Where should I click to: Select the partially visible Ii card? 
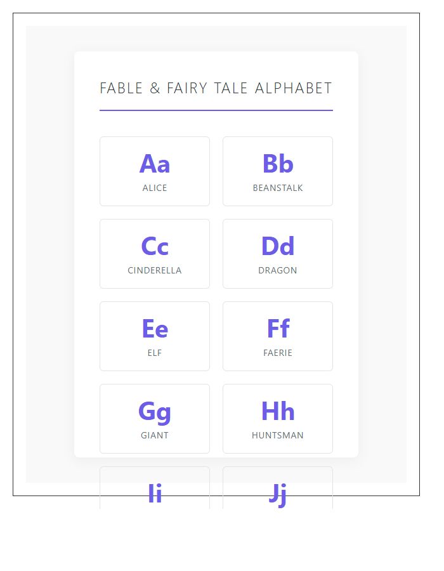tap(155, 489)
